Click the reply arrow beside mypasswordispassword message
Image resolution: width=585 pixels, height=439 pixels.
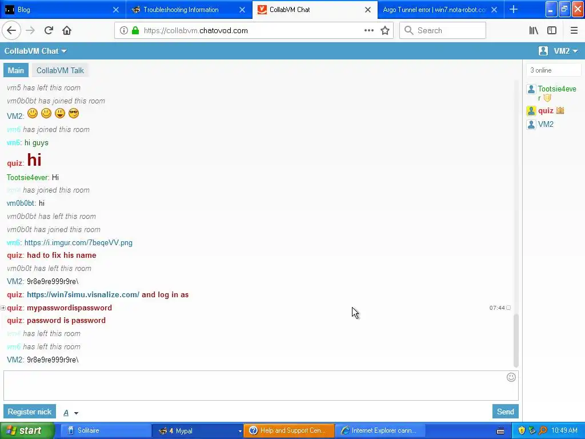3,308
